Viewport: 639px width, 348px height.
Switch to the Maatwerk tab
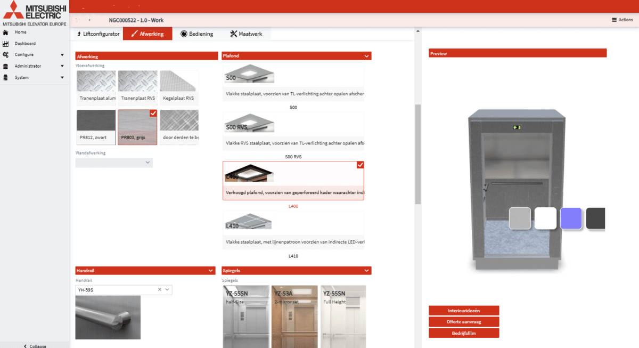pos(247,33)
